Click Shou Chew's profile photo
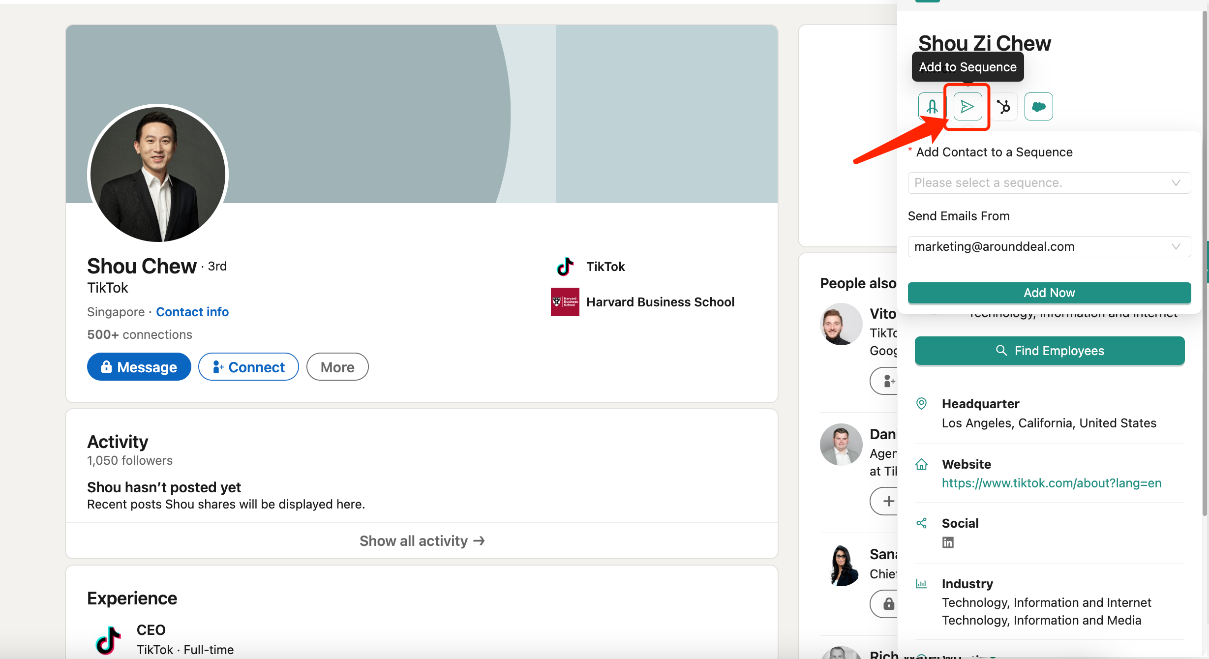Screen dimensions: 1209x659 tap(158, 174)
